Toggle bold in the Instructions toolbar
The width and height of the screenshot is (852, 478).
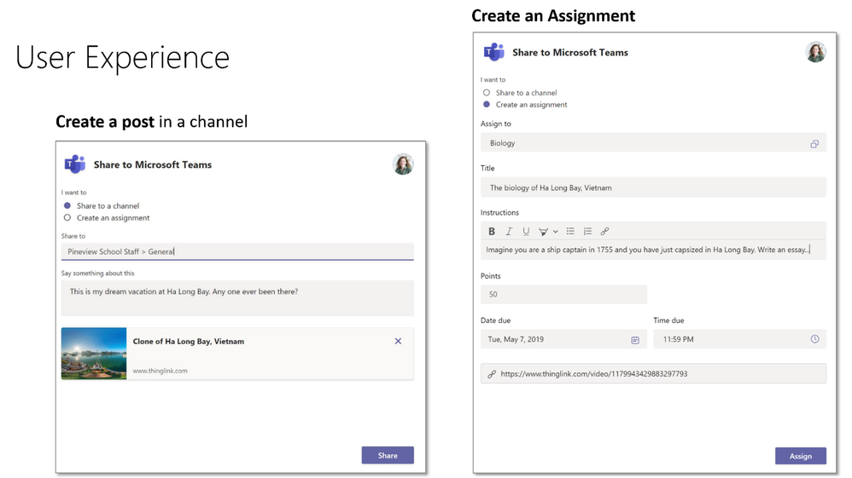[491, 231]
